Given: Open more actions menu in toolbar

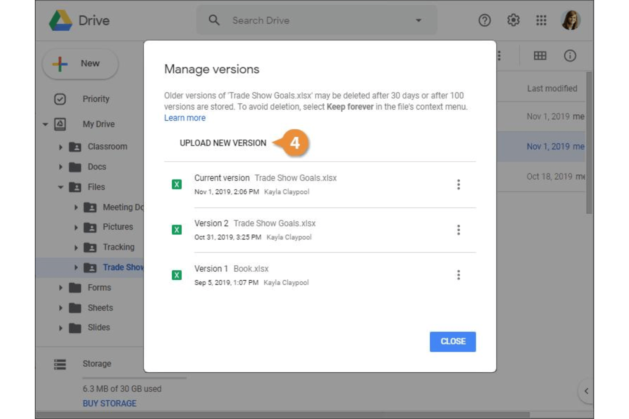Looking at the screenshot, I should (499, 56).
